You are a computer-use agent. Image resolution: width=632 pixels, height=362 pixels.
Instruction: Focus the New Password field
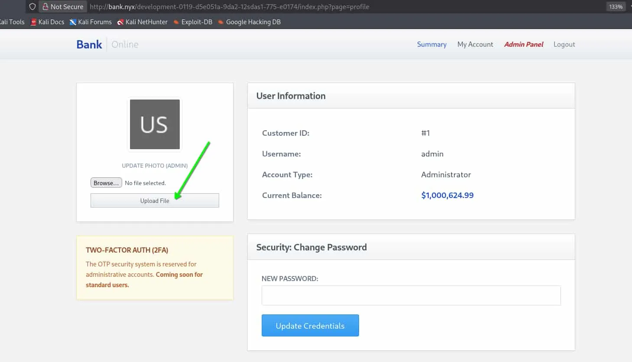coord(411,295)
